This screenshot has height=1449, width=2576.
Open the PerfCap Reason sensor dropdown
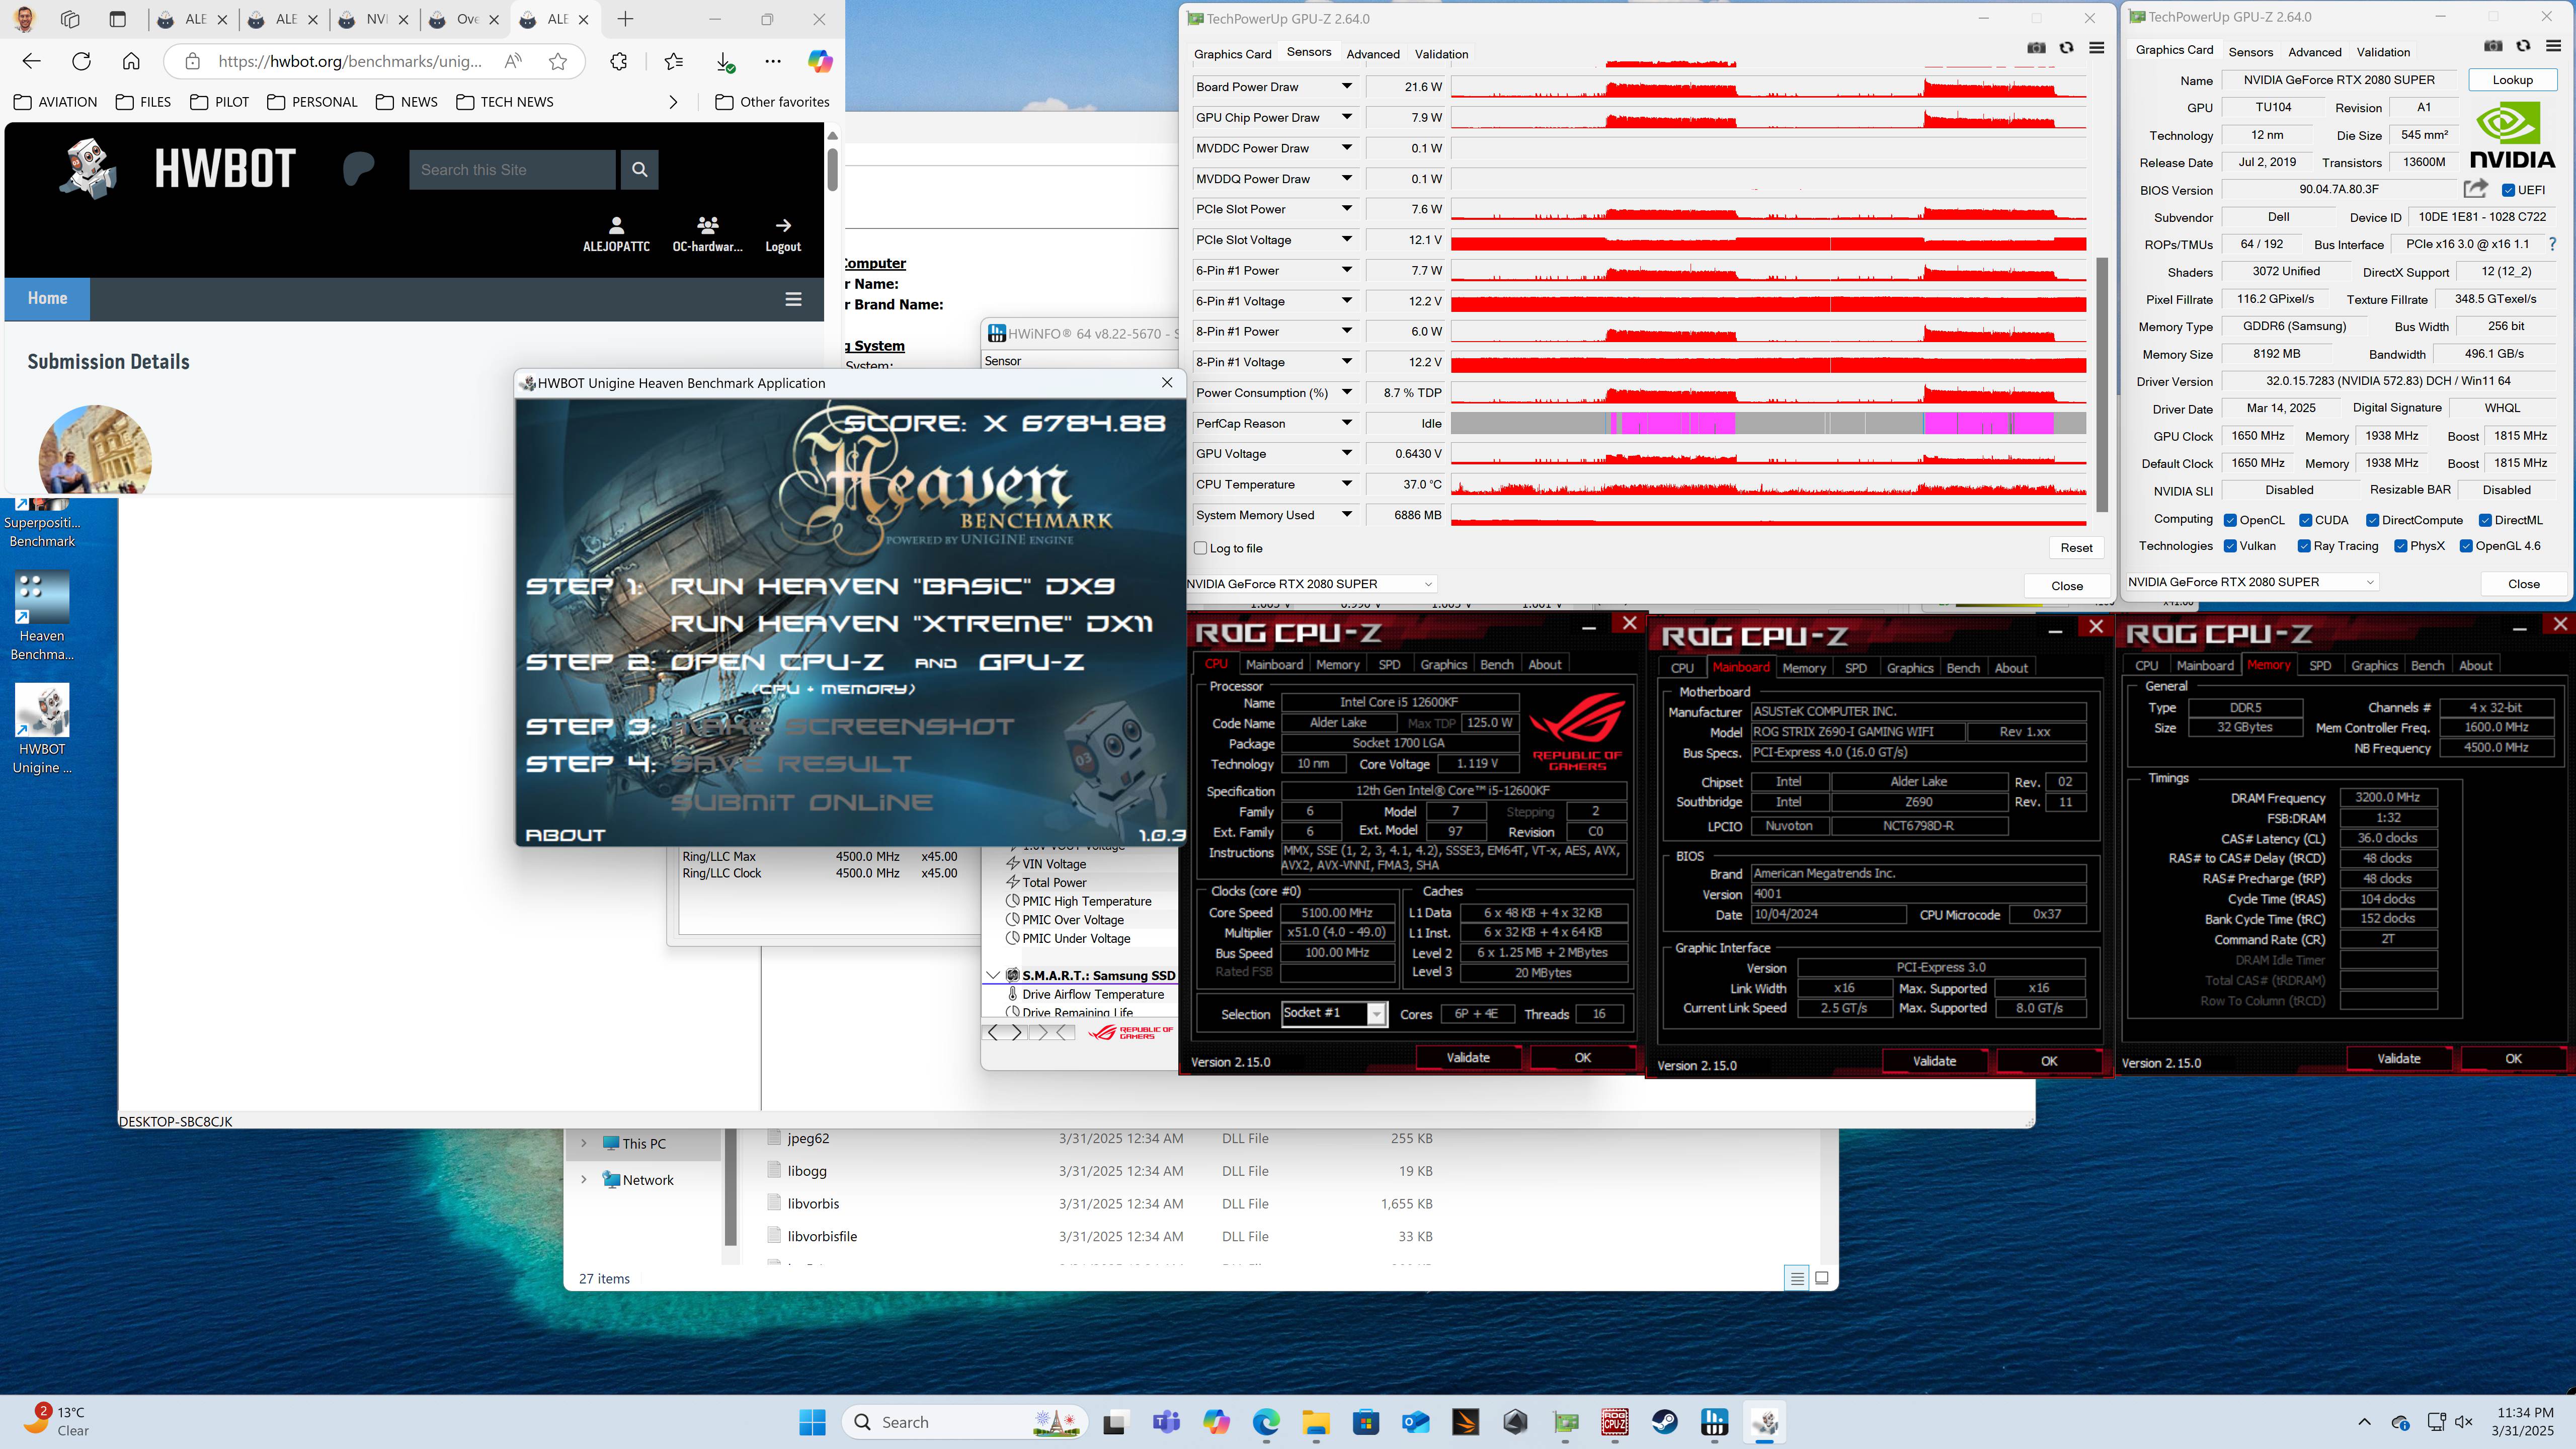point(1347,423)
